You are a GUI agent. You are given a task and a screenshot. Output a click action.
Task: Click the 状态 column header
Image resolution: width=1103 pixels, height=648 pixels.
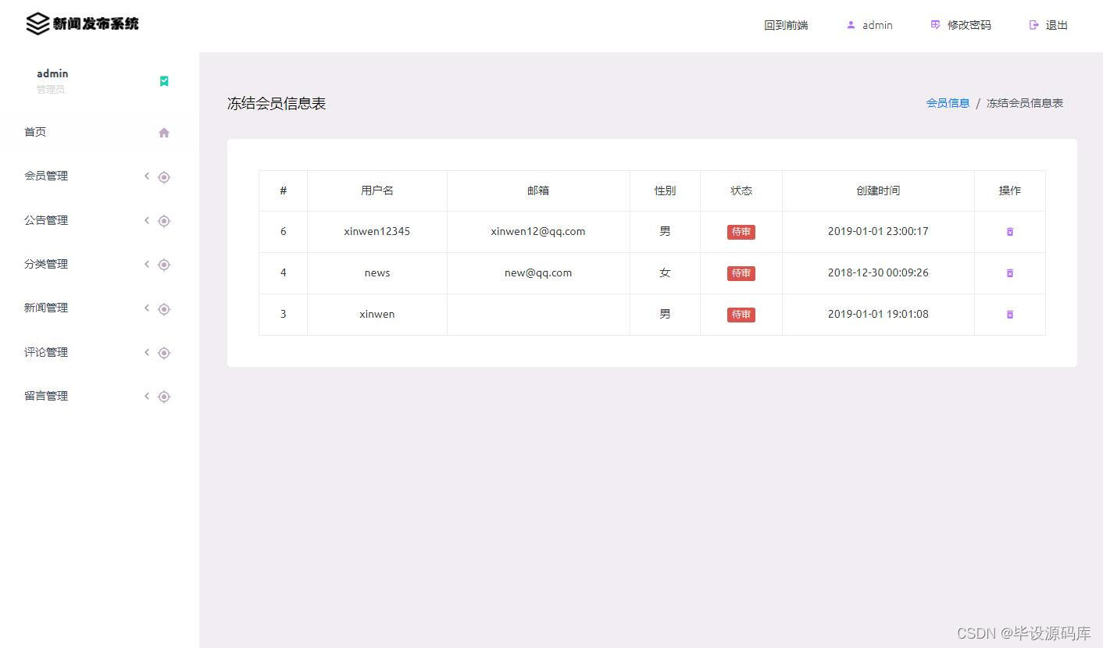click(x=741, y=190)
